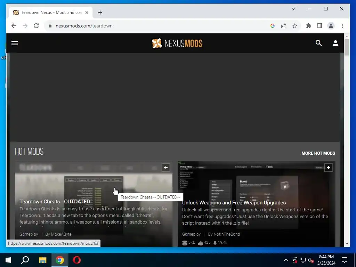Add Unlock Weapons mod with plus icon

click(x=328, y=168)
